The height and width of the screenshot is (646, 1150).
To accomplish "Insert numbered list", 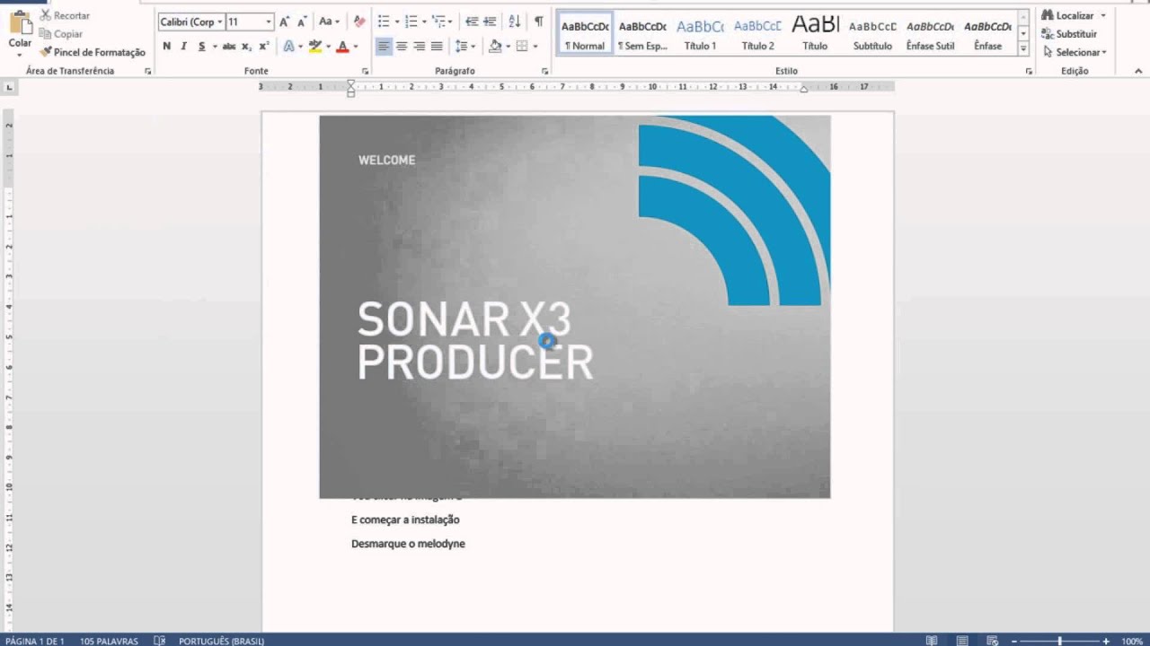I will [411, 22].
